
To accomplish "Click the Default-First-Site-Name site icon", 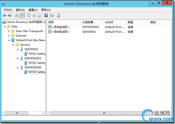I will 13,40.
